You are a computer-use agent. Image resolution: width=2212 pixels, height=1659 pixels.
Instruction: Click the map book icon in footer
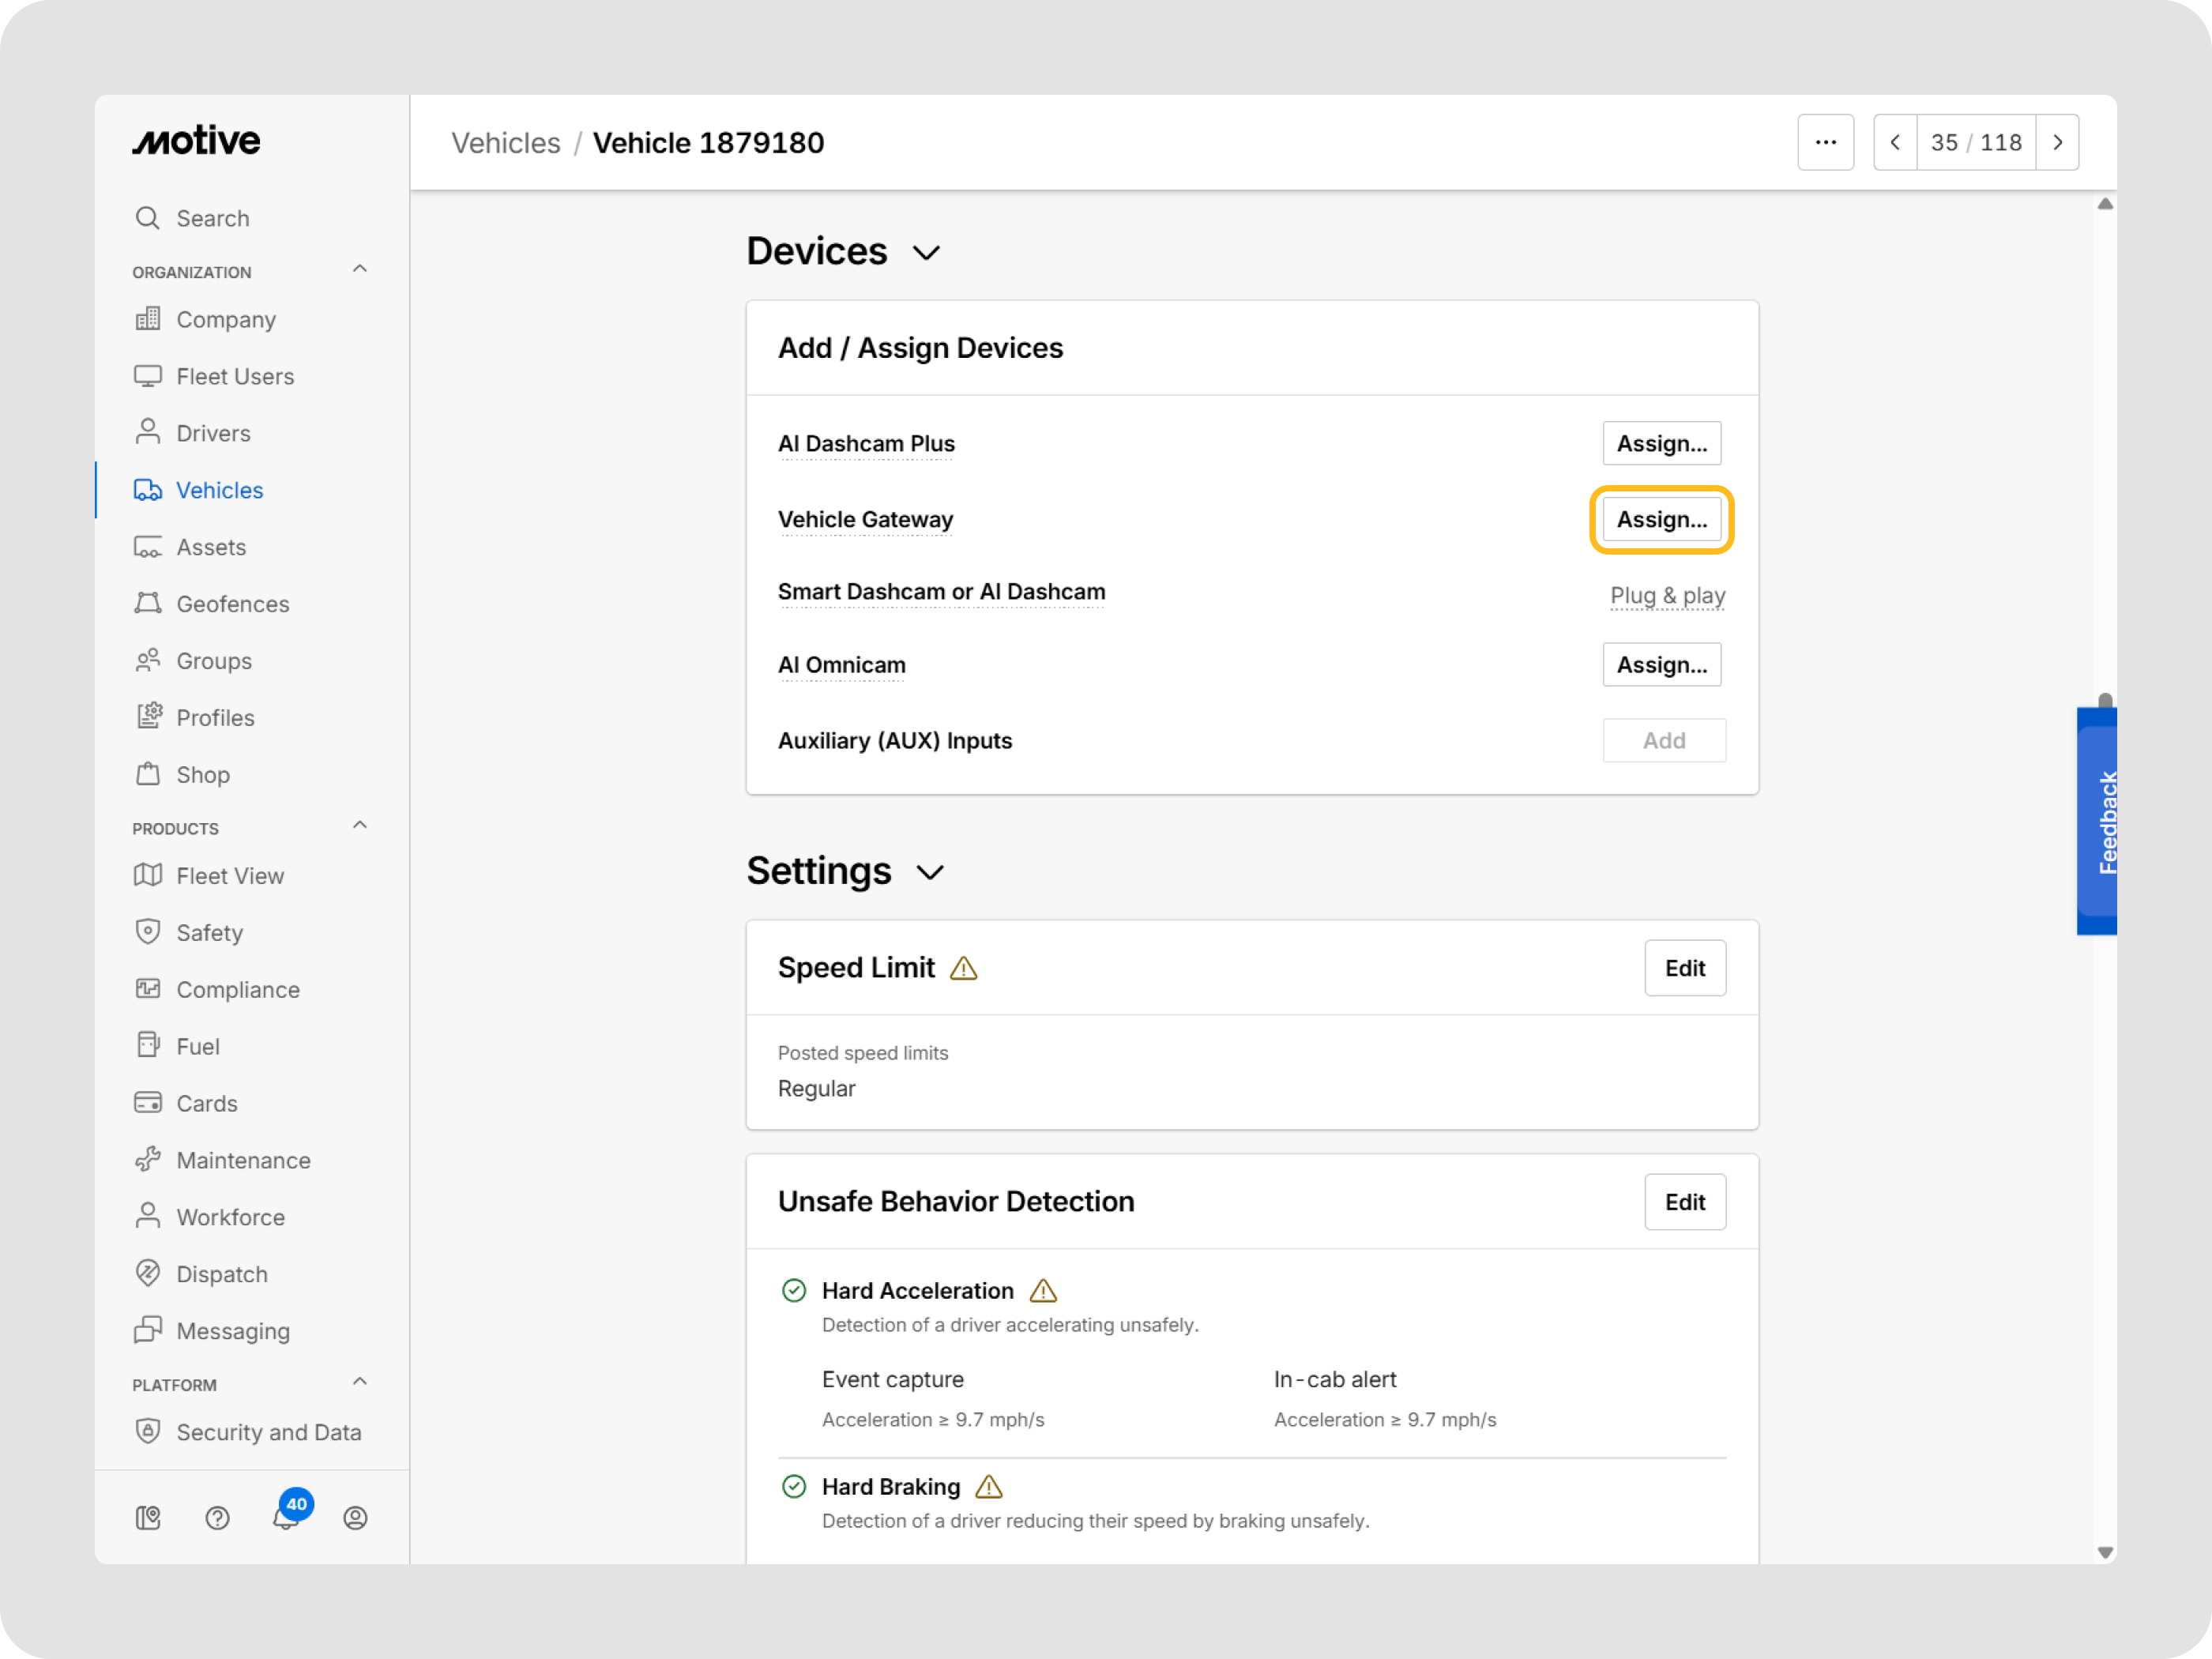pos(148,1518)
